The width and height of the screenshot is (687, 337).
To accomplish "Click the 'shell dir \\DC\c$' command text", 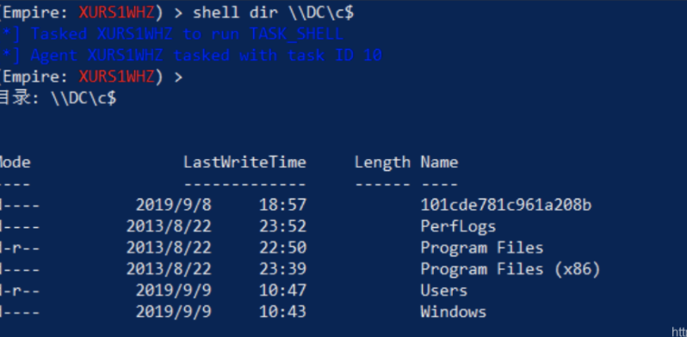I will point(274,13).
